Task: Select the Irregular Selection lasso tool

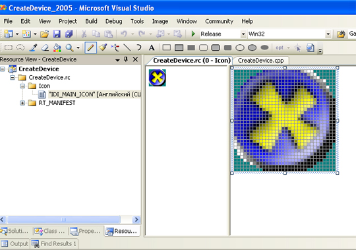Action: 20,47
